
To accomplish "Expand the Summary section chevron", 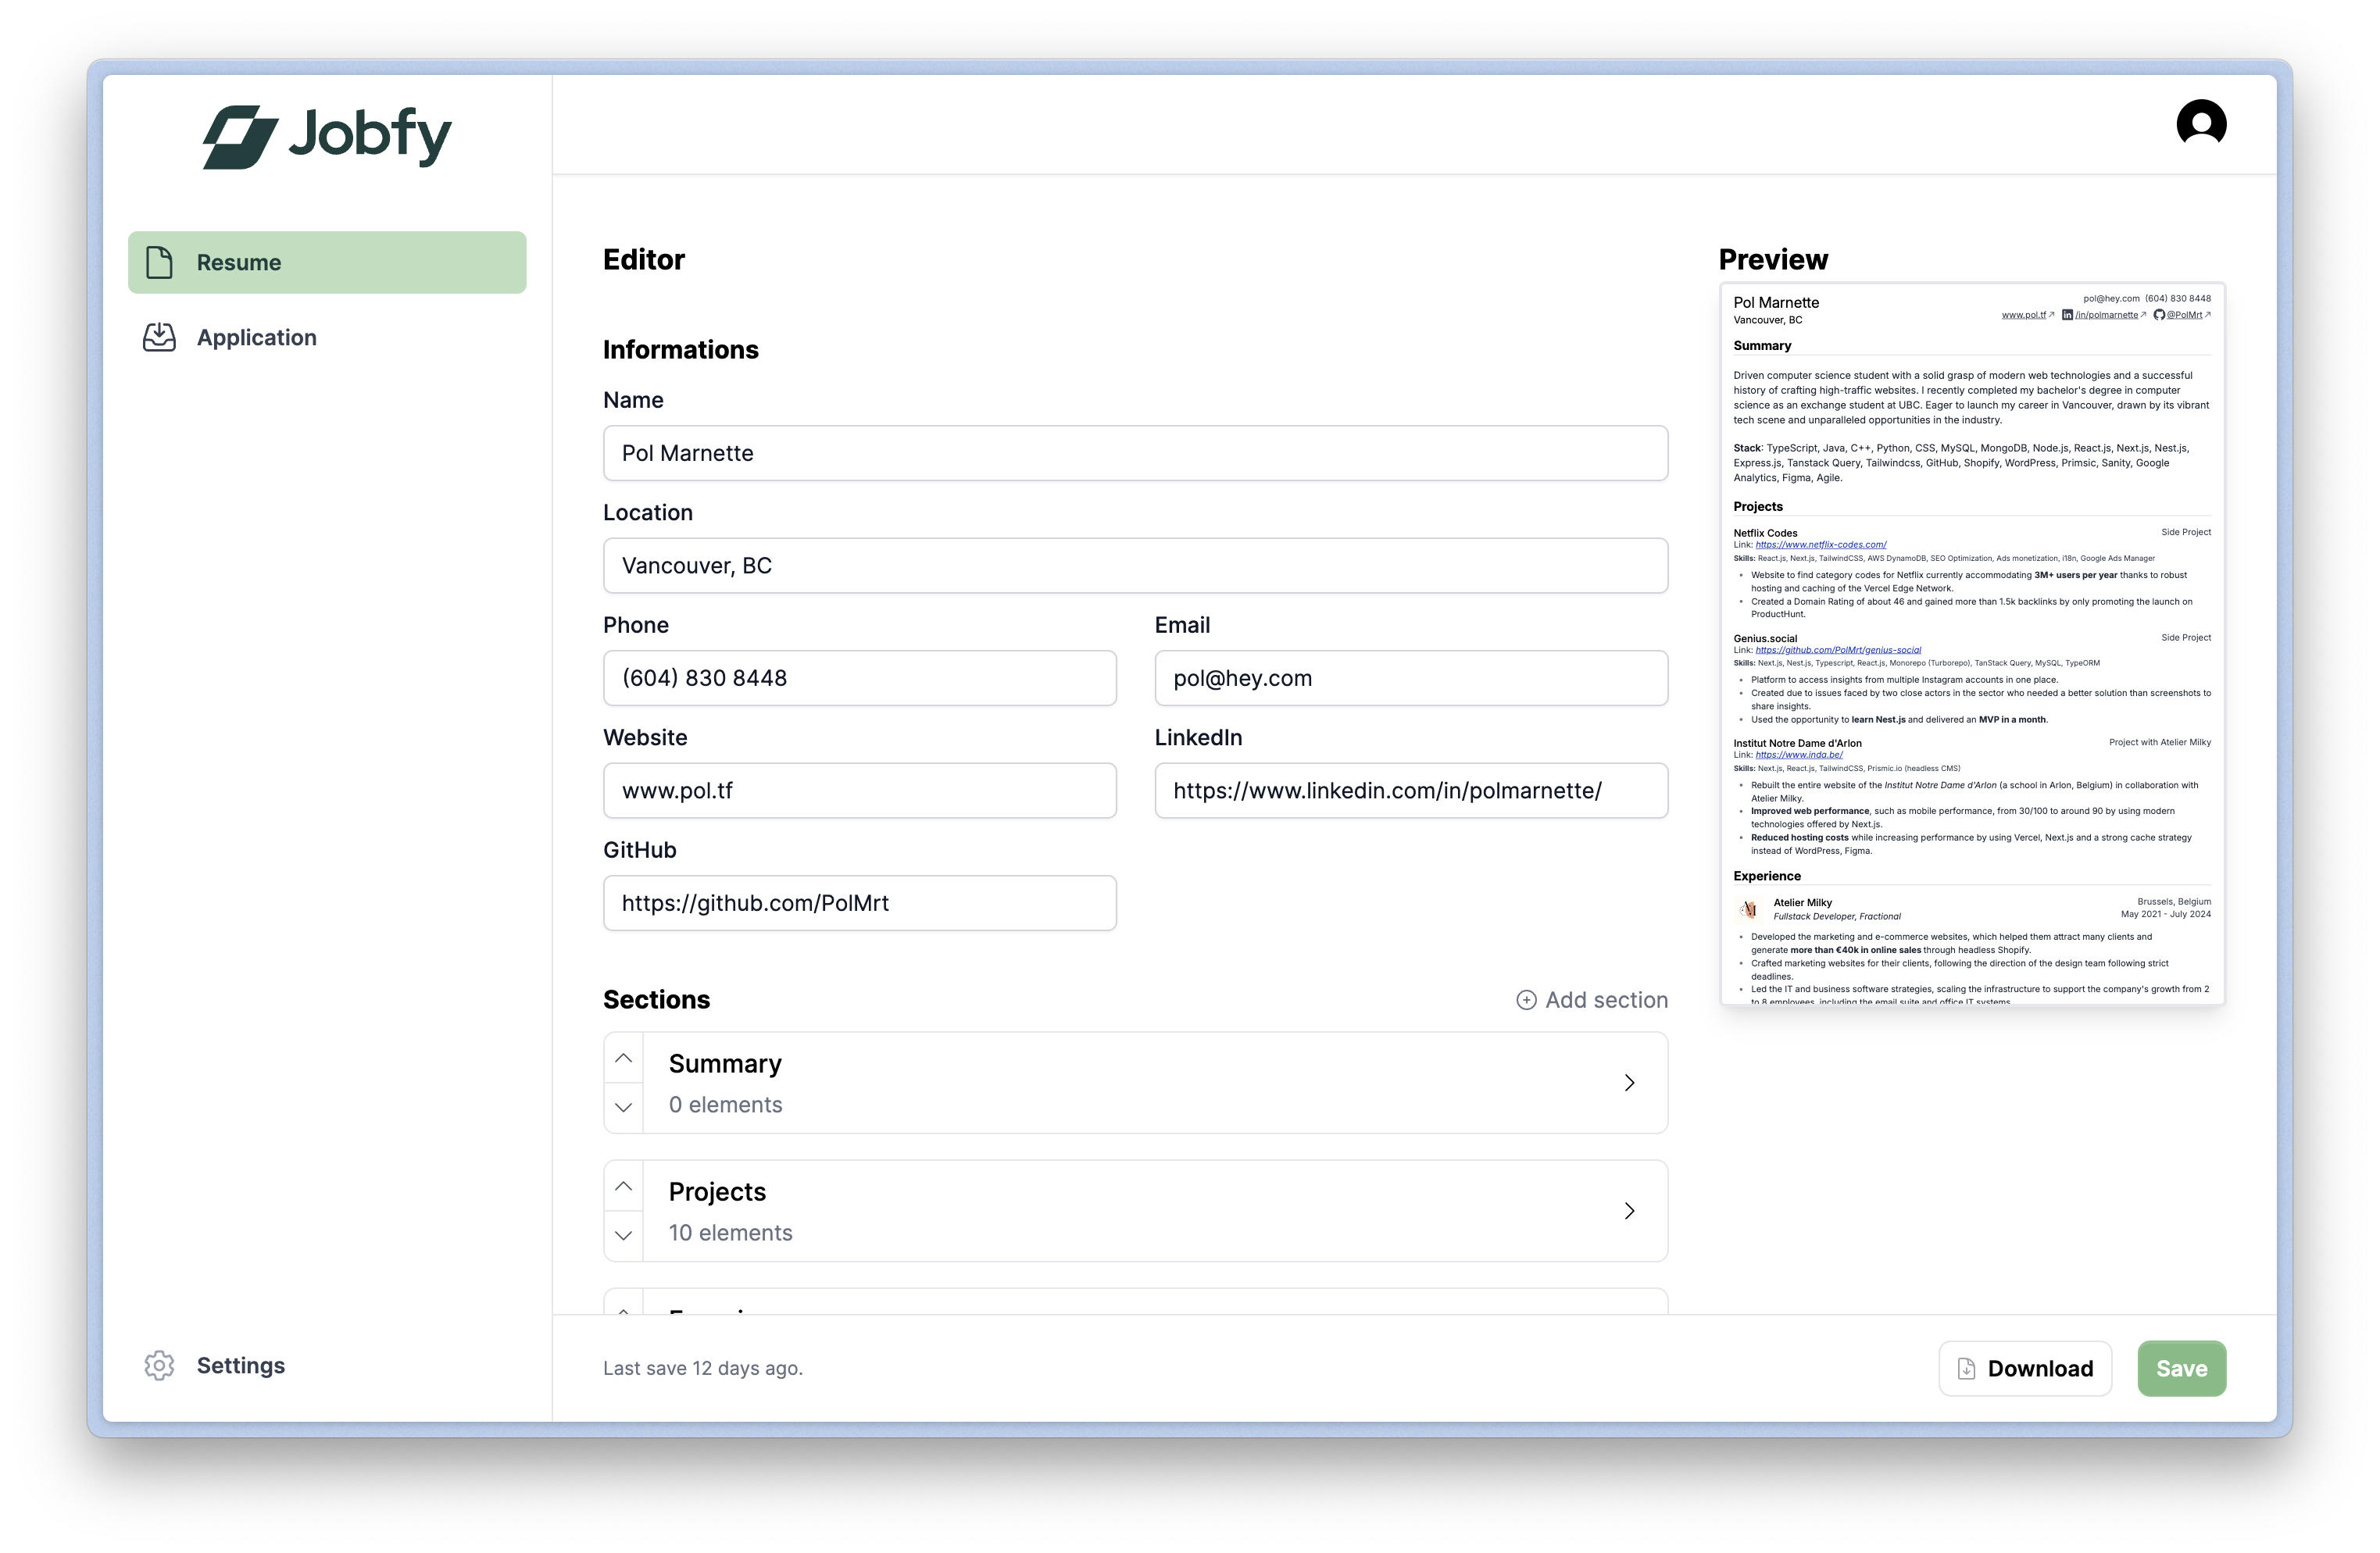I will click(x=1629, y=1083).
